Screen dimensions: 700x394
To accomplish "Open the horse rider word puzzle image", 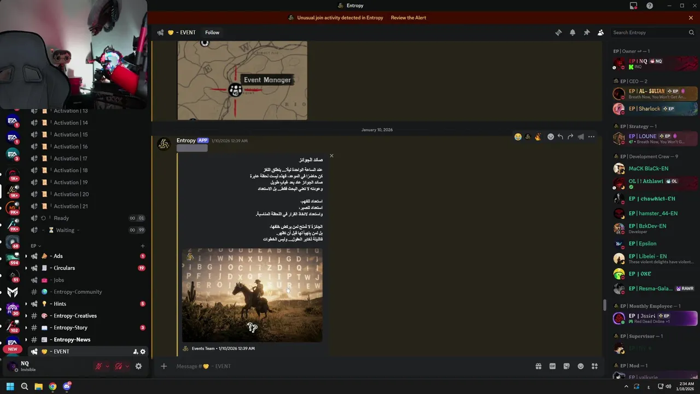I will pos(252,295).
